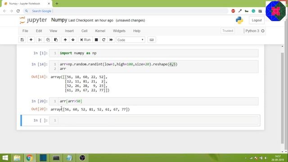The width and height of the screenshot is (288, 162).
Task: Save the notebook with the floppy icon
Action: pyautogui.click(x=22, y=40)
